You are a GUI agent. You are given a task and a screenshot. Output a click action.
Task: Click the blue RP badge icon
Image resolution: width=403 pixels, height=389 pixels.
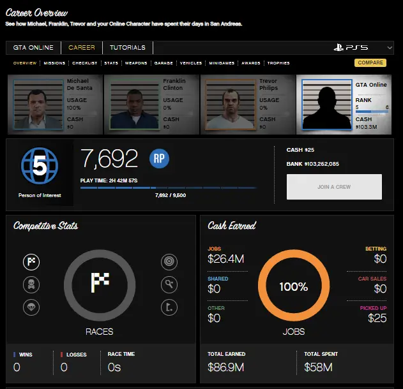[160, 159]
